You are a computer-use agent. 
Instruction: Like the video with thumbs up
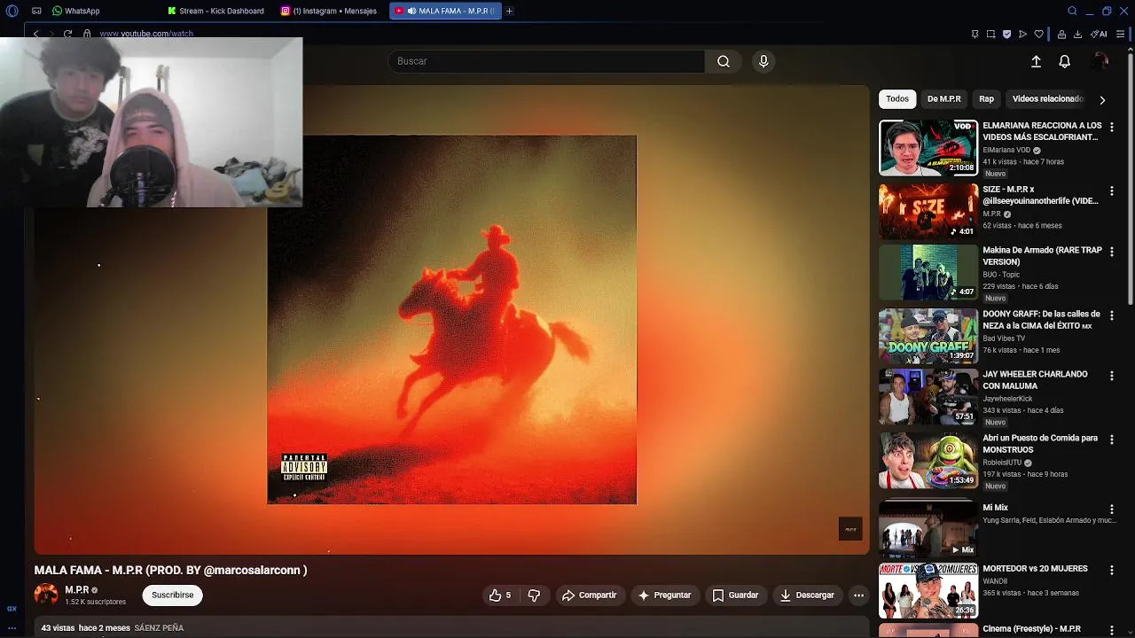point(501,595)
